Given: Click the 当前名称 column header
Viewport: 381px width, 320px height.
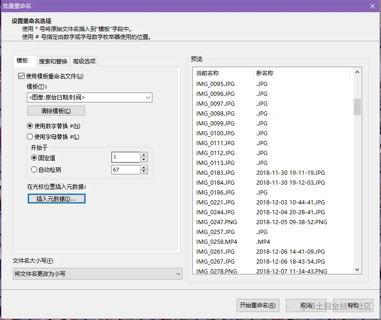Looking at the screenshot, I should click(223, 73).
